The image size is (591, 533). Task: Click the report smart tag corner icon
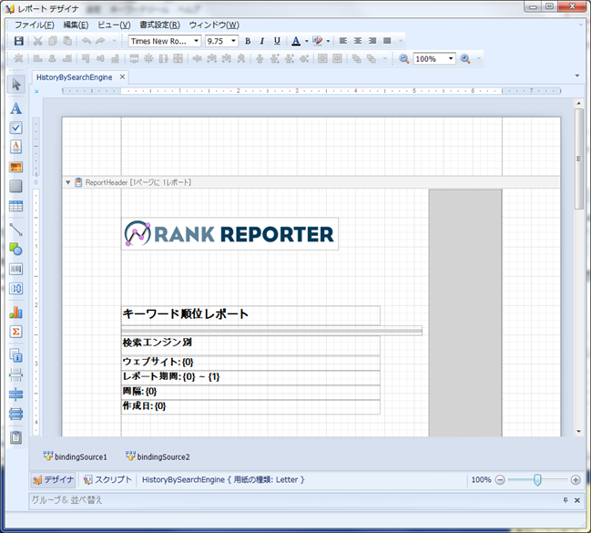[36, 91]
